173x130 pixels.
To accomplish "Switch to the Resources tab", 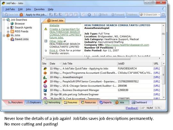I will 88,102.
